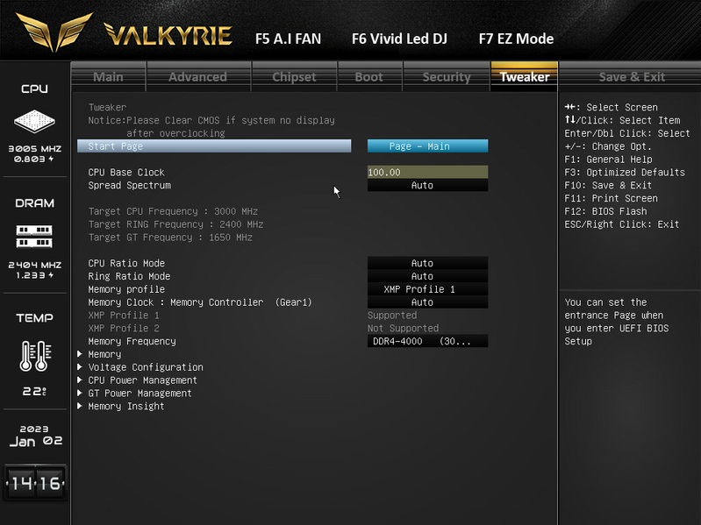Click the 2023 Jan 02 date
This screenshot has height=525, width=701.
coord(36,436)
